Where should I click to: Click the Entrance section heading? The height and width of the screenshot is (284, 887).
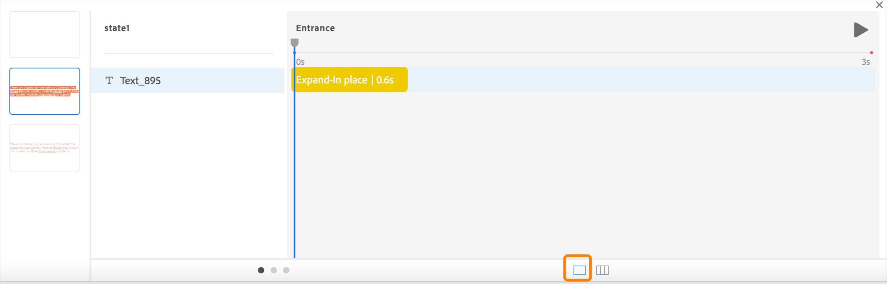[315, 28]
